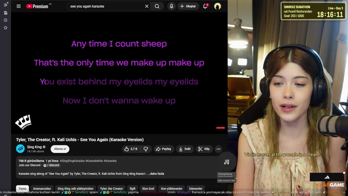Open the Discord link in description
The width and height of the screenshot is (348, 196).
click(51, 165)
